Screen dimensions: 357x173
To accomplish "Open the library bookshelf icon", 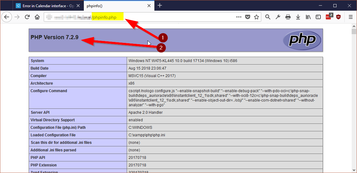I will pyautogui.click(x=308, y=17).
